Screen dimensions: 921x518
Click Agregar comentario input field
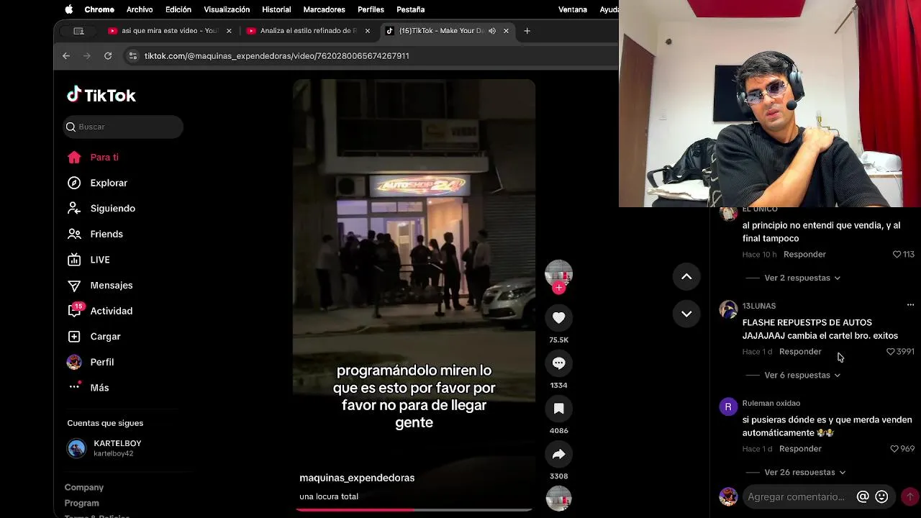point(797,496)
